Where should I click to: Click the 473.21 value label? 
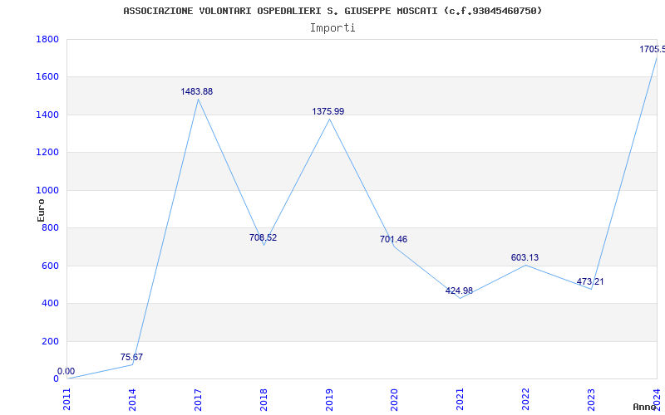point(590,281)
